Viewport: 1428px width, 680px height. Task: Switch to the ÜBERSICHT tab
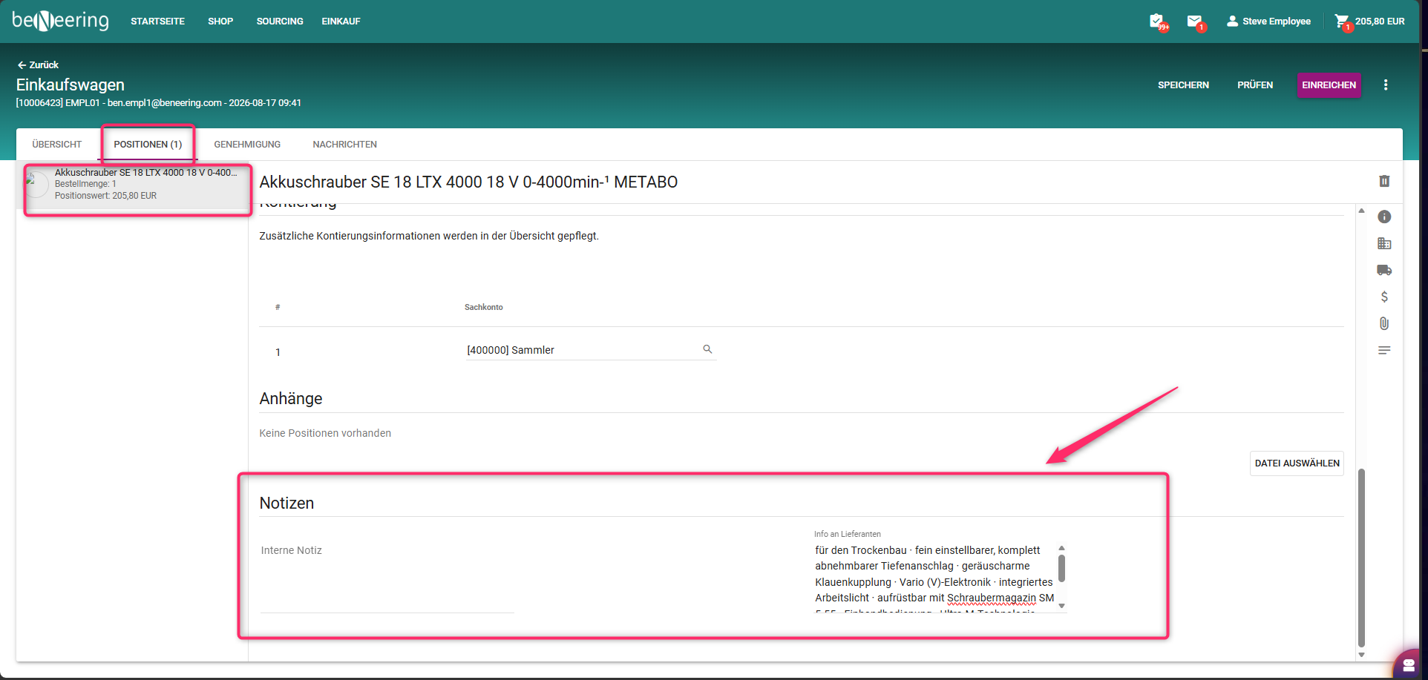(x=57, y=145)
